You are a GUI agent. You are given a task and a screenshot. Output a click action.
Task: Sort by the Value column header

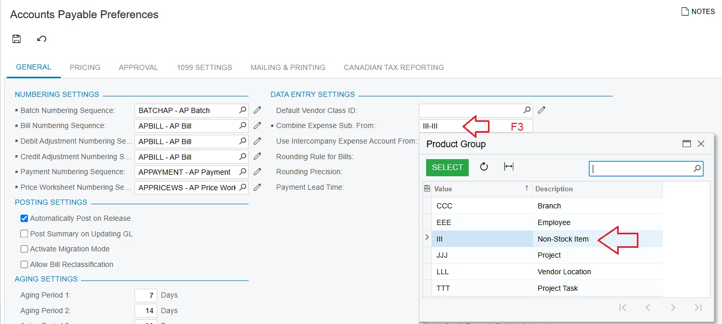pos(482,189)
